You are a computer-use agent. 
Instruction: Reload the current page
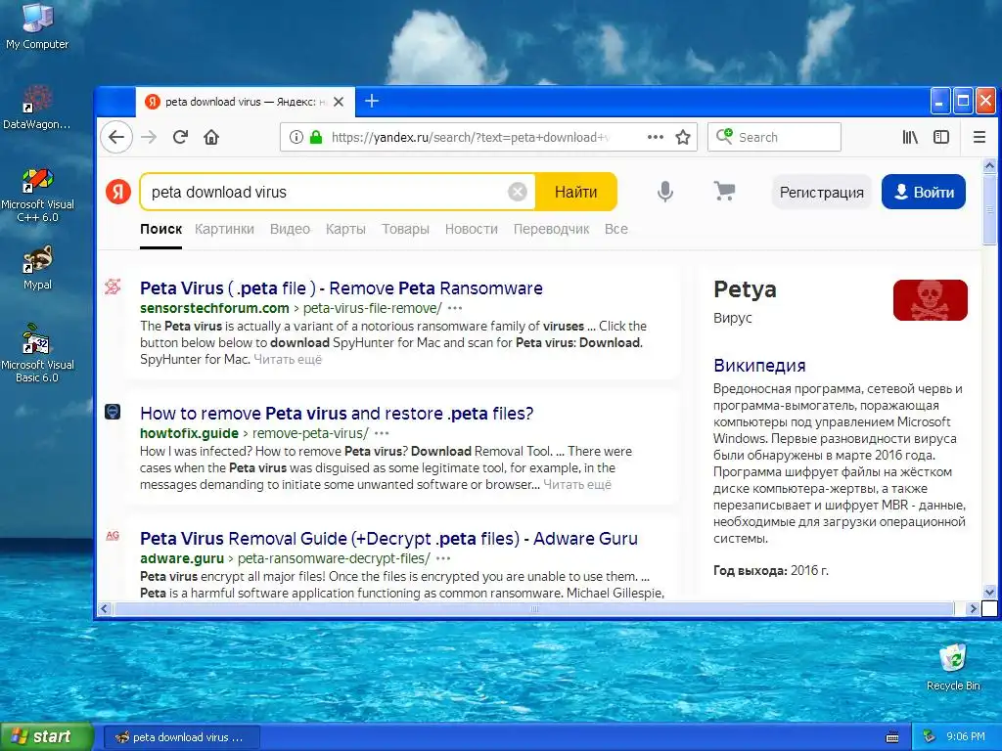tap(180, 137)
